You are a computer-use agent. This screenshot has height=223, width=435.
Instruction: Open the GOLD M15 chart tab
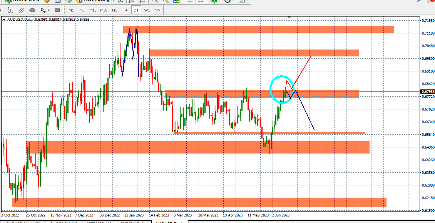(x=66, y=221)
